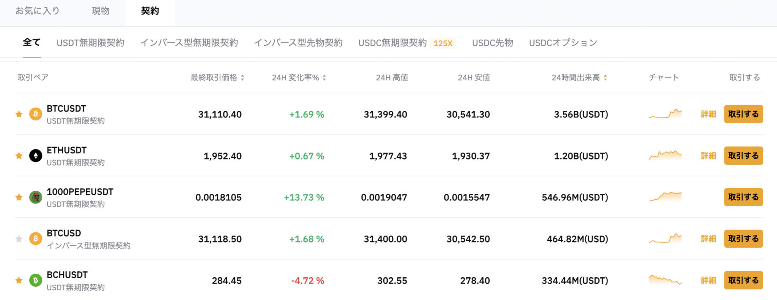Sort by 24H 変化率% column arrows

tap(324, 78)
